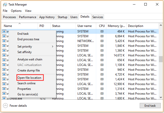Sort by the Description column header
This screenshot has height=113, width=164.
[142, 26]
